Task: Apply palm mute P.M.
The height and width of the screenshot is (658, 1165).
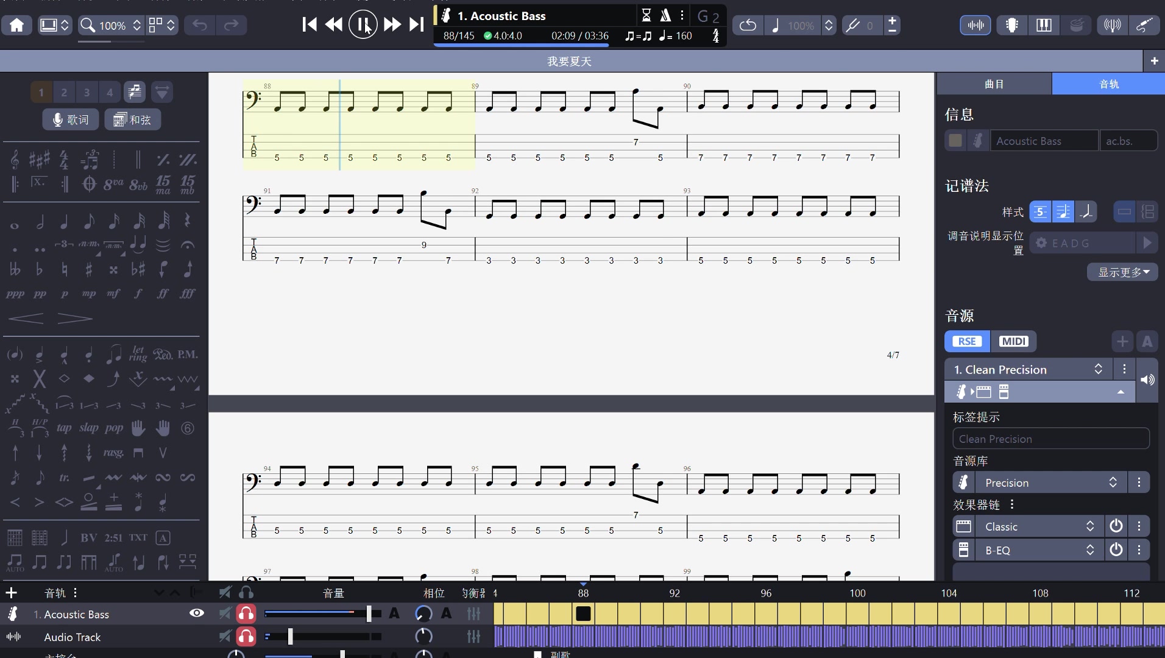Action: (x=188, y=354)
